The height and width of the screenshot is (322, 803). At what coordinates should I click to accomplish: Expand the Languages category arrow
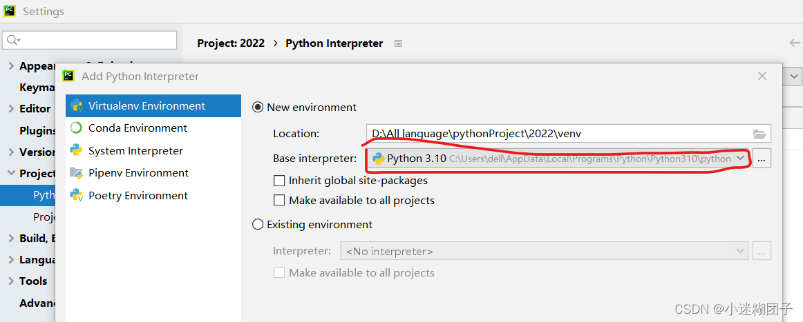11,260
